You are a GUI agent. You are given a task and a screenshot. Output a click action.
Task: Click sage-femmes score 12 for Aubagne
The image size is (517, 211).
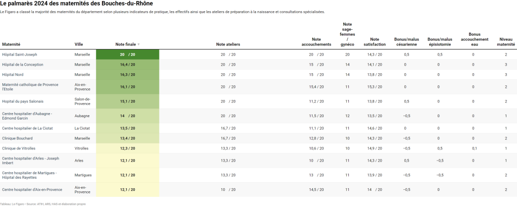pyautogui.click(x=347, y=116)
